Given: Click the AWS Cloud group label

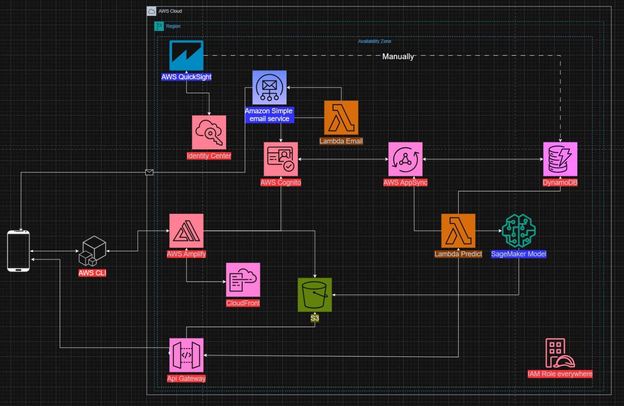Looking at the screenshot, I should [x=170, y=11].
